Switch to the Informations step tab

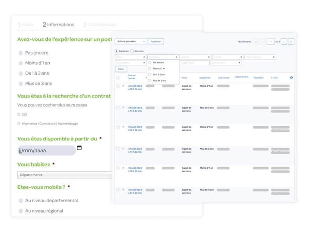point(58,24)
